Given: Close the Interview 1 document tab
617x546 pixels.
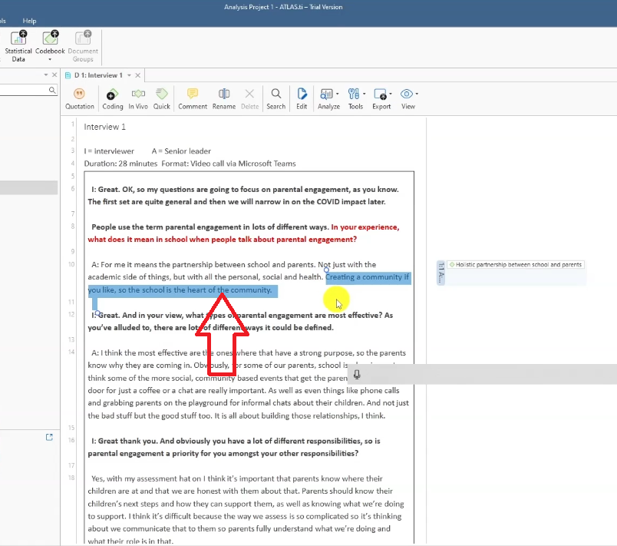Looking at the screenshot, I should (137, 74).
